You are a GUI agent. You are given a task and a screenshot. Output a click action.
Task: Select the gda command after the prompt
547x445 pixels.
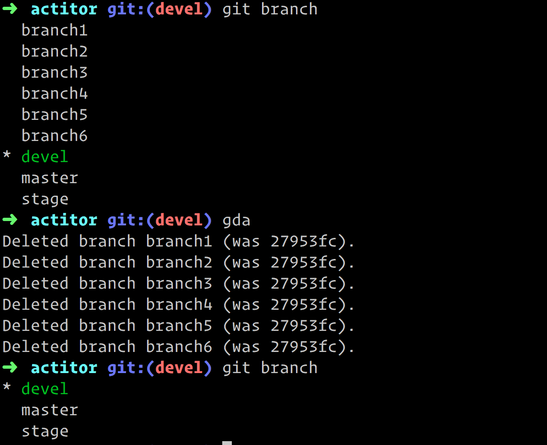click(x=236, y=220)
